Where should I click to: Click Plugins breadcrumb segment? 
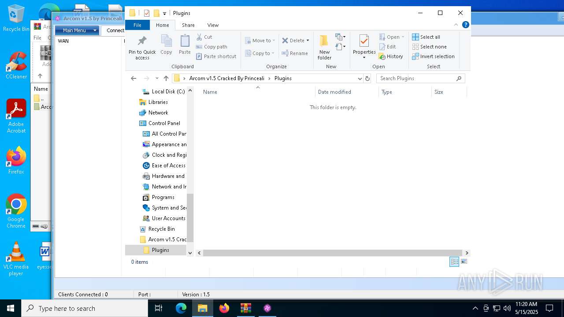click(x=283, y=78)
